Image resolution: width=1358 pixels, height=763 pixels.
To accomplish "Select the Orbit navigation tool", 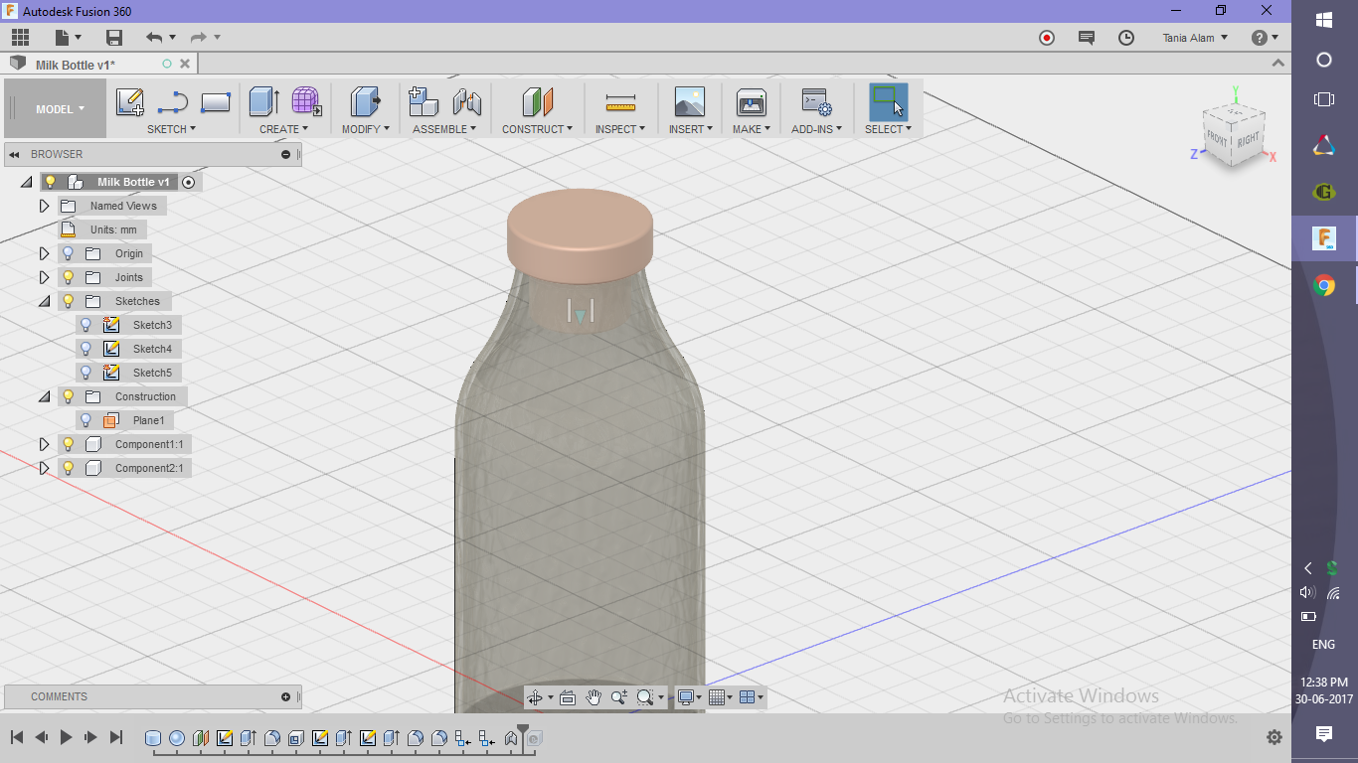I will 535,697.
